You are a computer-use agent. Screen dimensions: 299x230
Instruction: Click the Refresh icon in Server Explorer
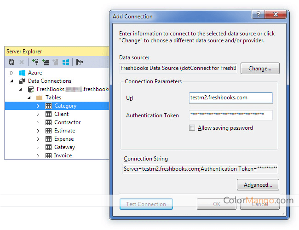[11, 62]
